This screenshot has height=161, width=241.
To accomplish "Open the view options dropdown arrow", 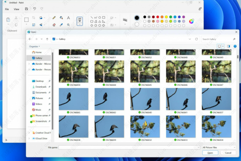I will pos(223,46).
